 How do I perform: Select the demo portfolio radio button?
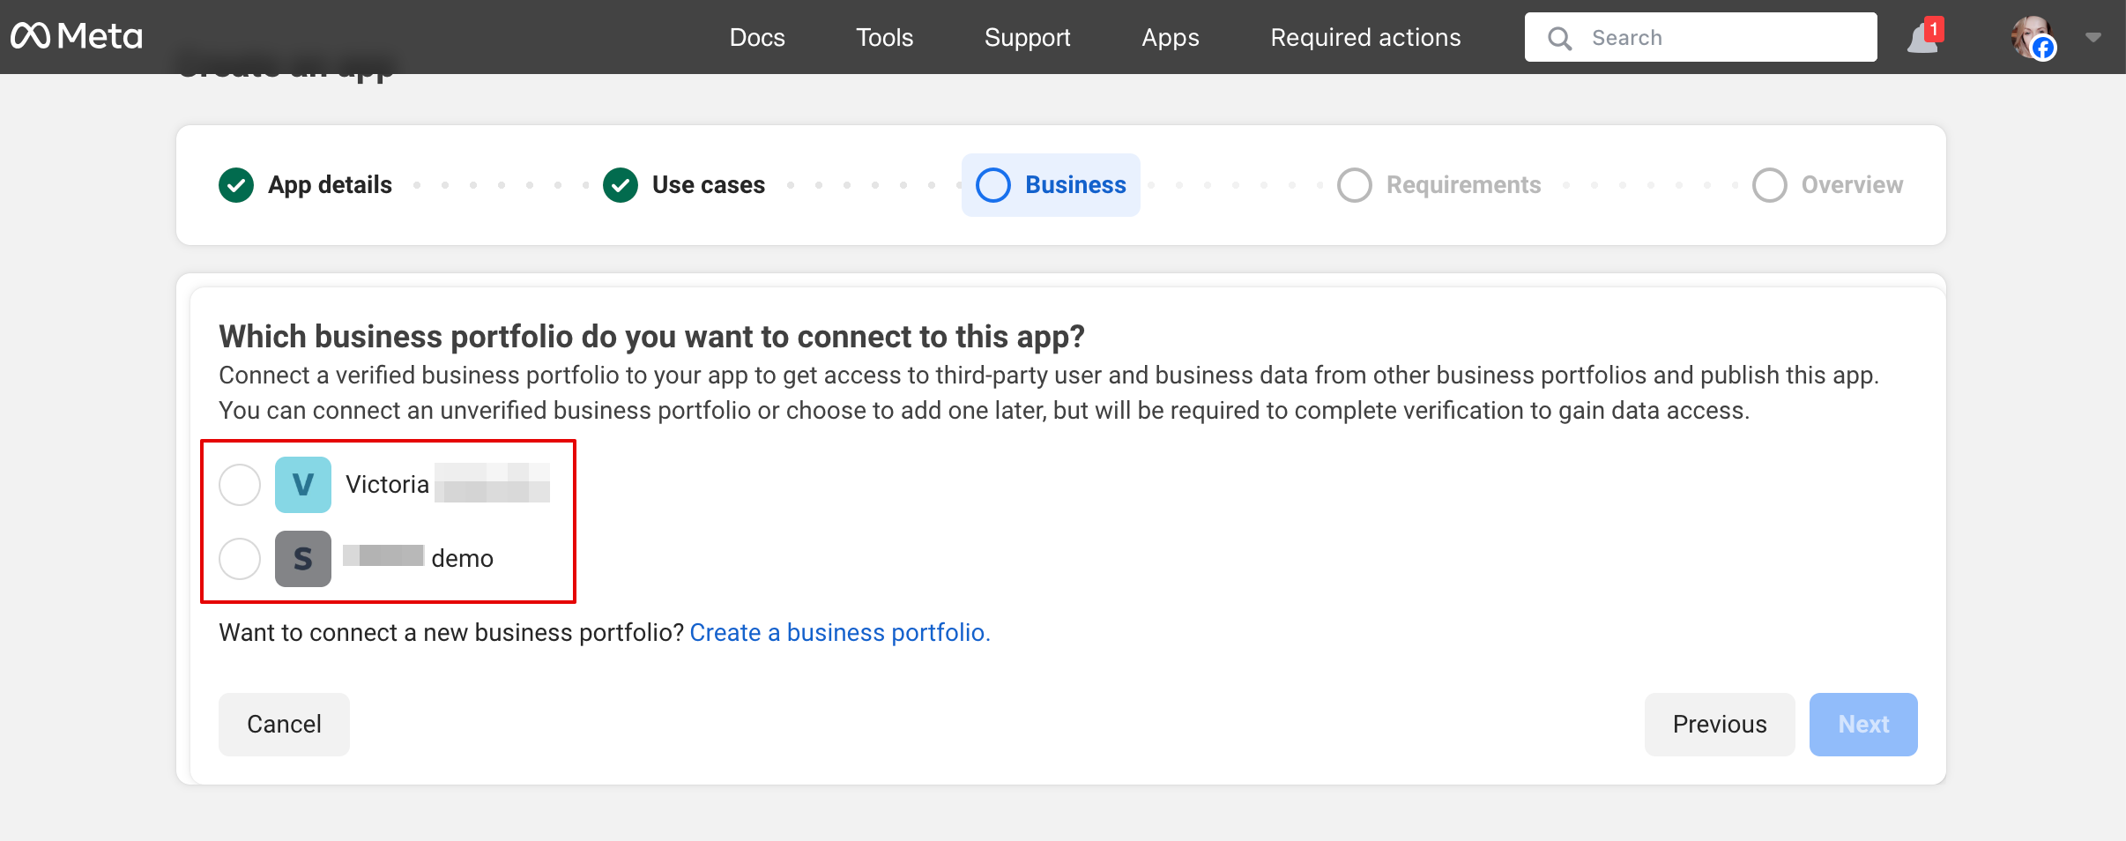240,559
